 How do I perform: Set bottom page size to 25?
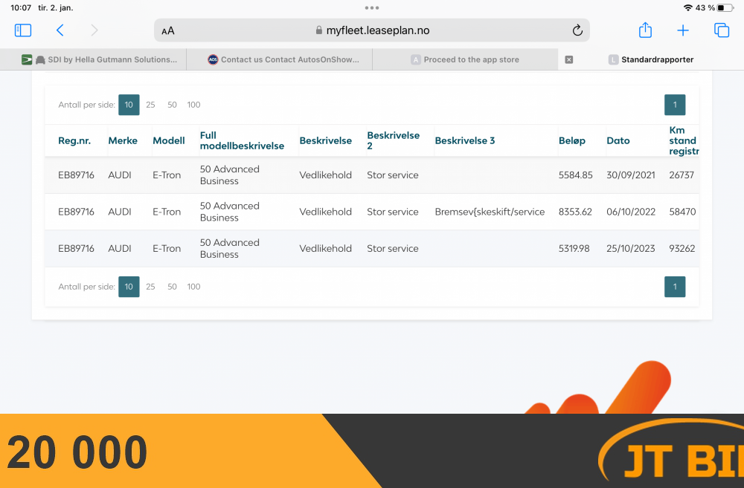[x=150, y=287]
